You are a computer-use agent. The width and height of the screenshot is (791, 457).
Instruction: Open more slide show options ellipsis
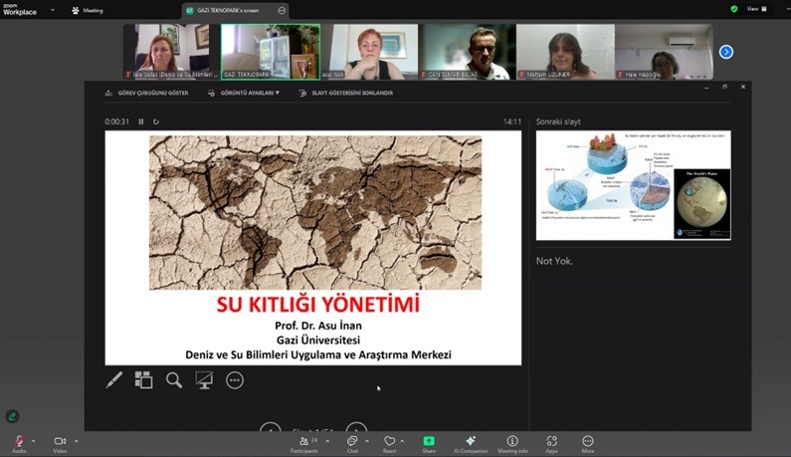[x=235, y=380]
